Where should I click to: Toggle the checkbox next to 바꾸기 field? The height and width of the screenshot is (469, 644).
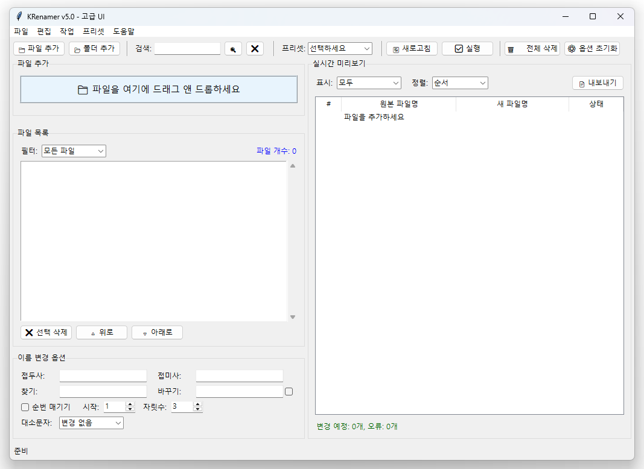pyautogui.click(x=289, y=391)
